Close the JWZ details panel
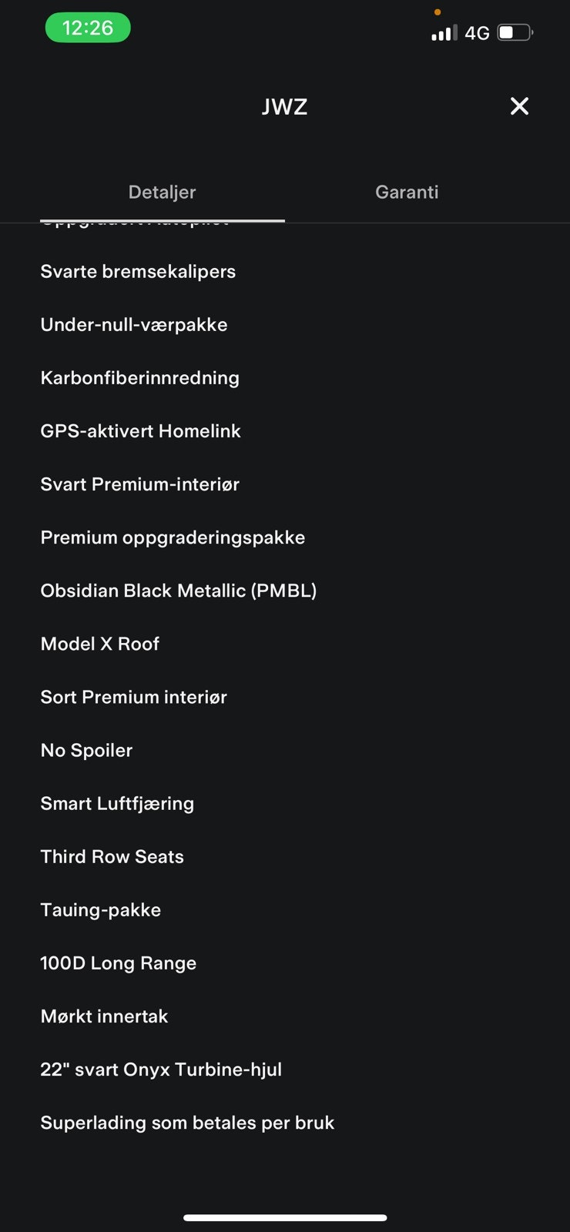The height and width of the screenshot is (1232, 570). click(x=519, y=106)
